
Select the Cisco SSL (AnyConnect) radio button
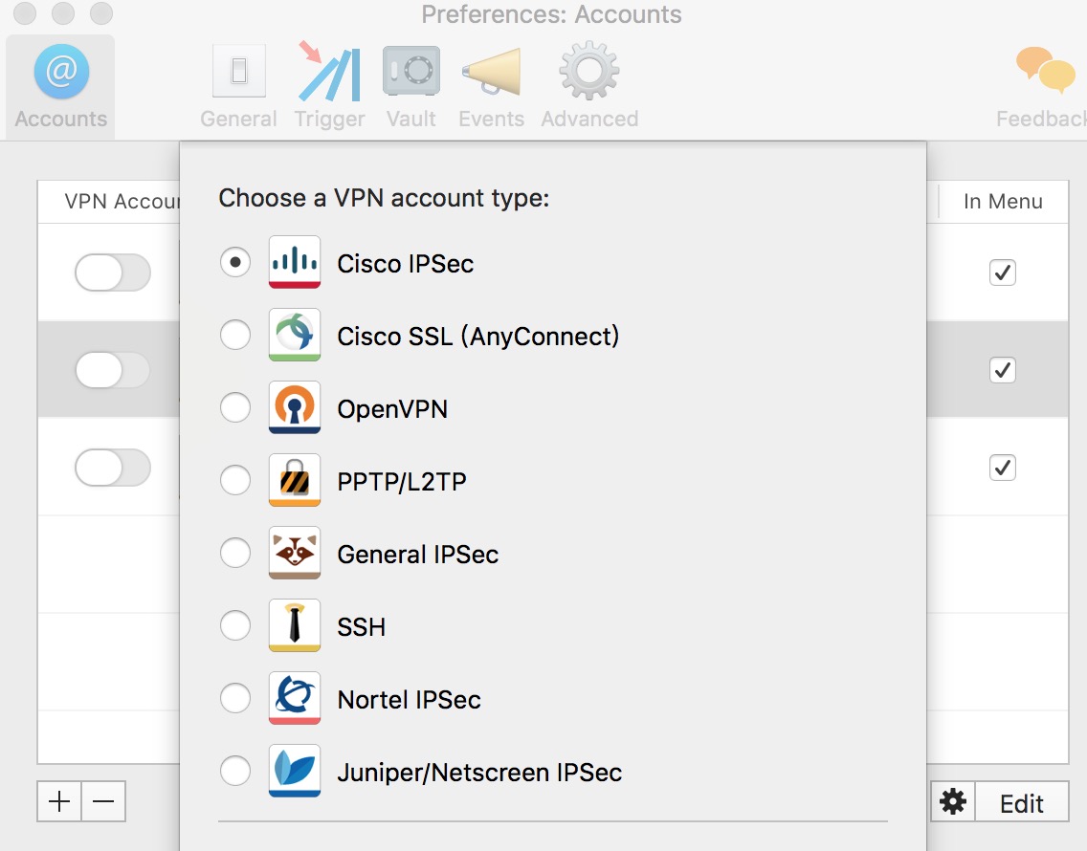tap(235, 336)
